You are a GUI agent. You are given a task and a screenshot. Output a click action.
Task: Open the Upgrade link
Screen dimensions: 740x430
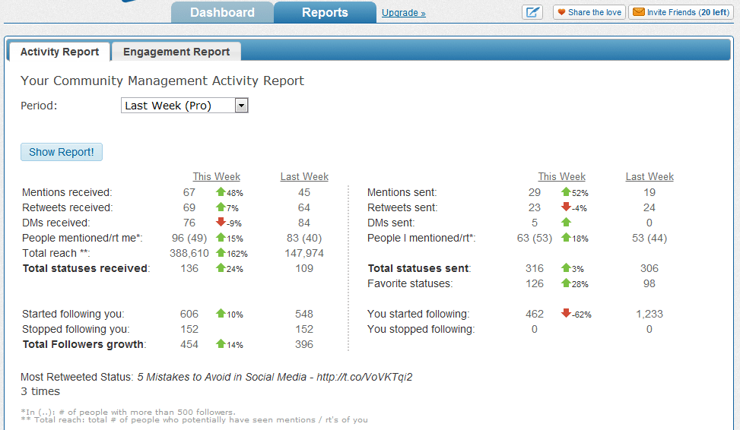tap(404, 13)
